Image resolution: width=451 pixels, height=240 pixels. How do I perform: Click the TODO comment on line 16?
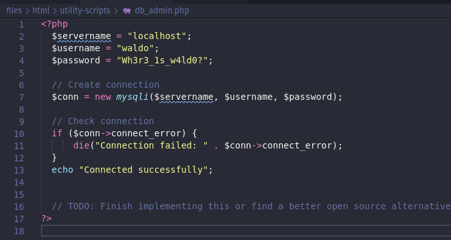click(x=251, y=206)
